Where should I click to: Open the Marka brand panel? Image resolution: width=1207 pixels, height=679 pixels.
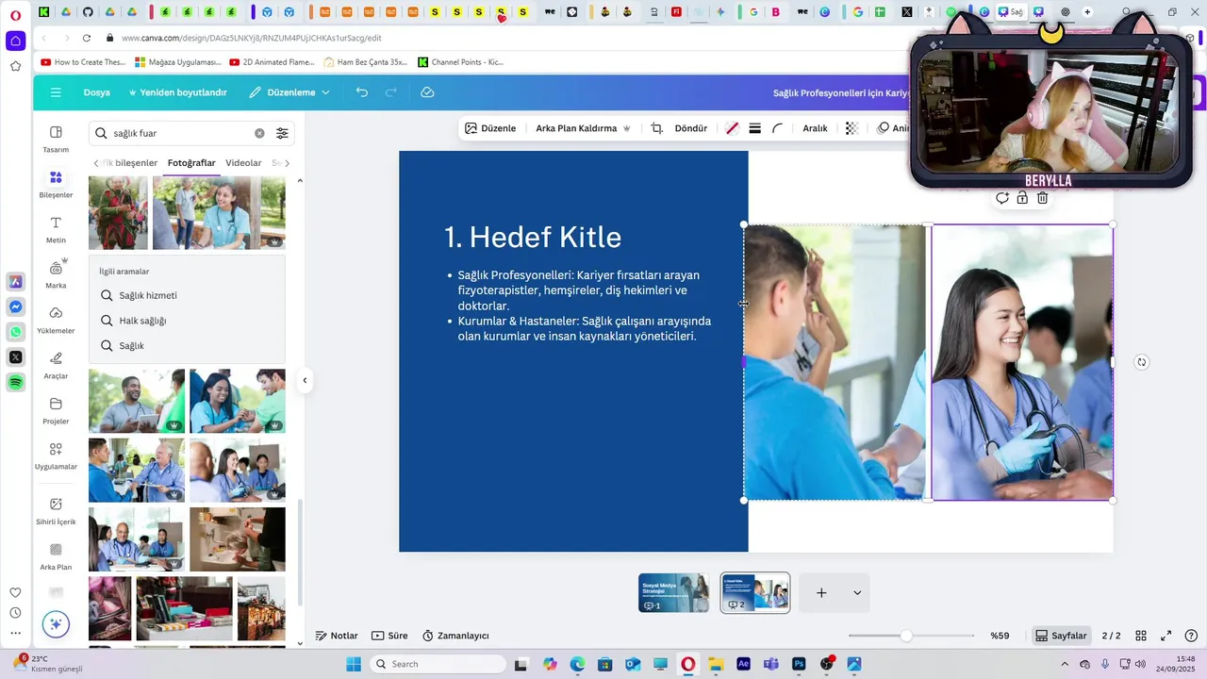pos(56,274)
